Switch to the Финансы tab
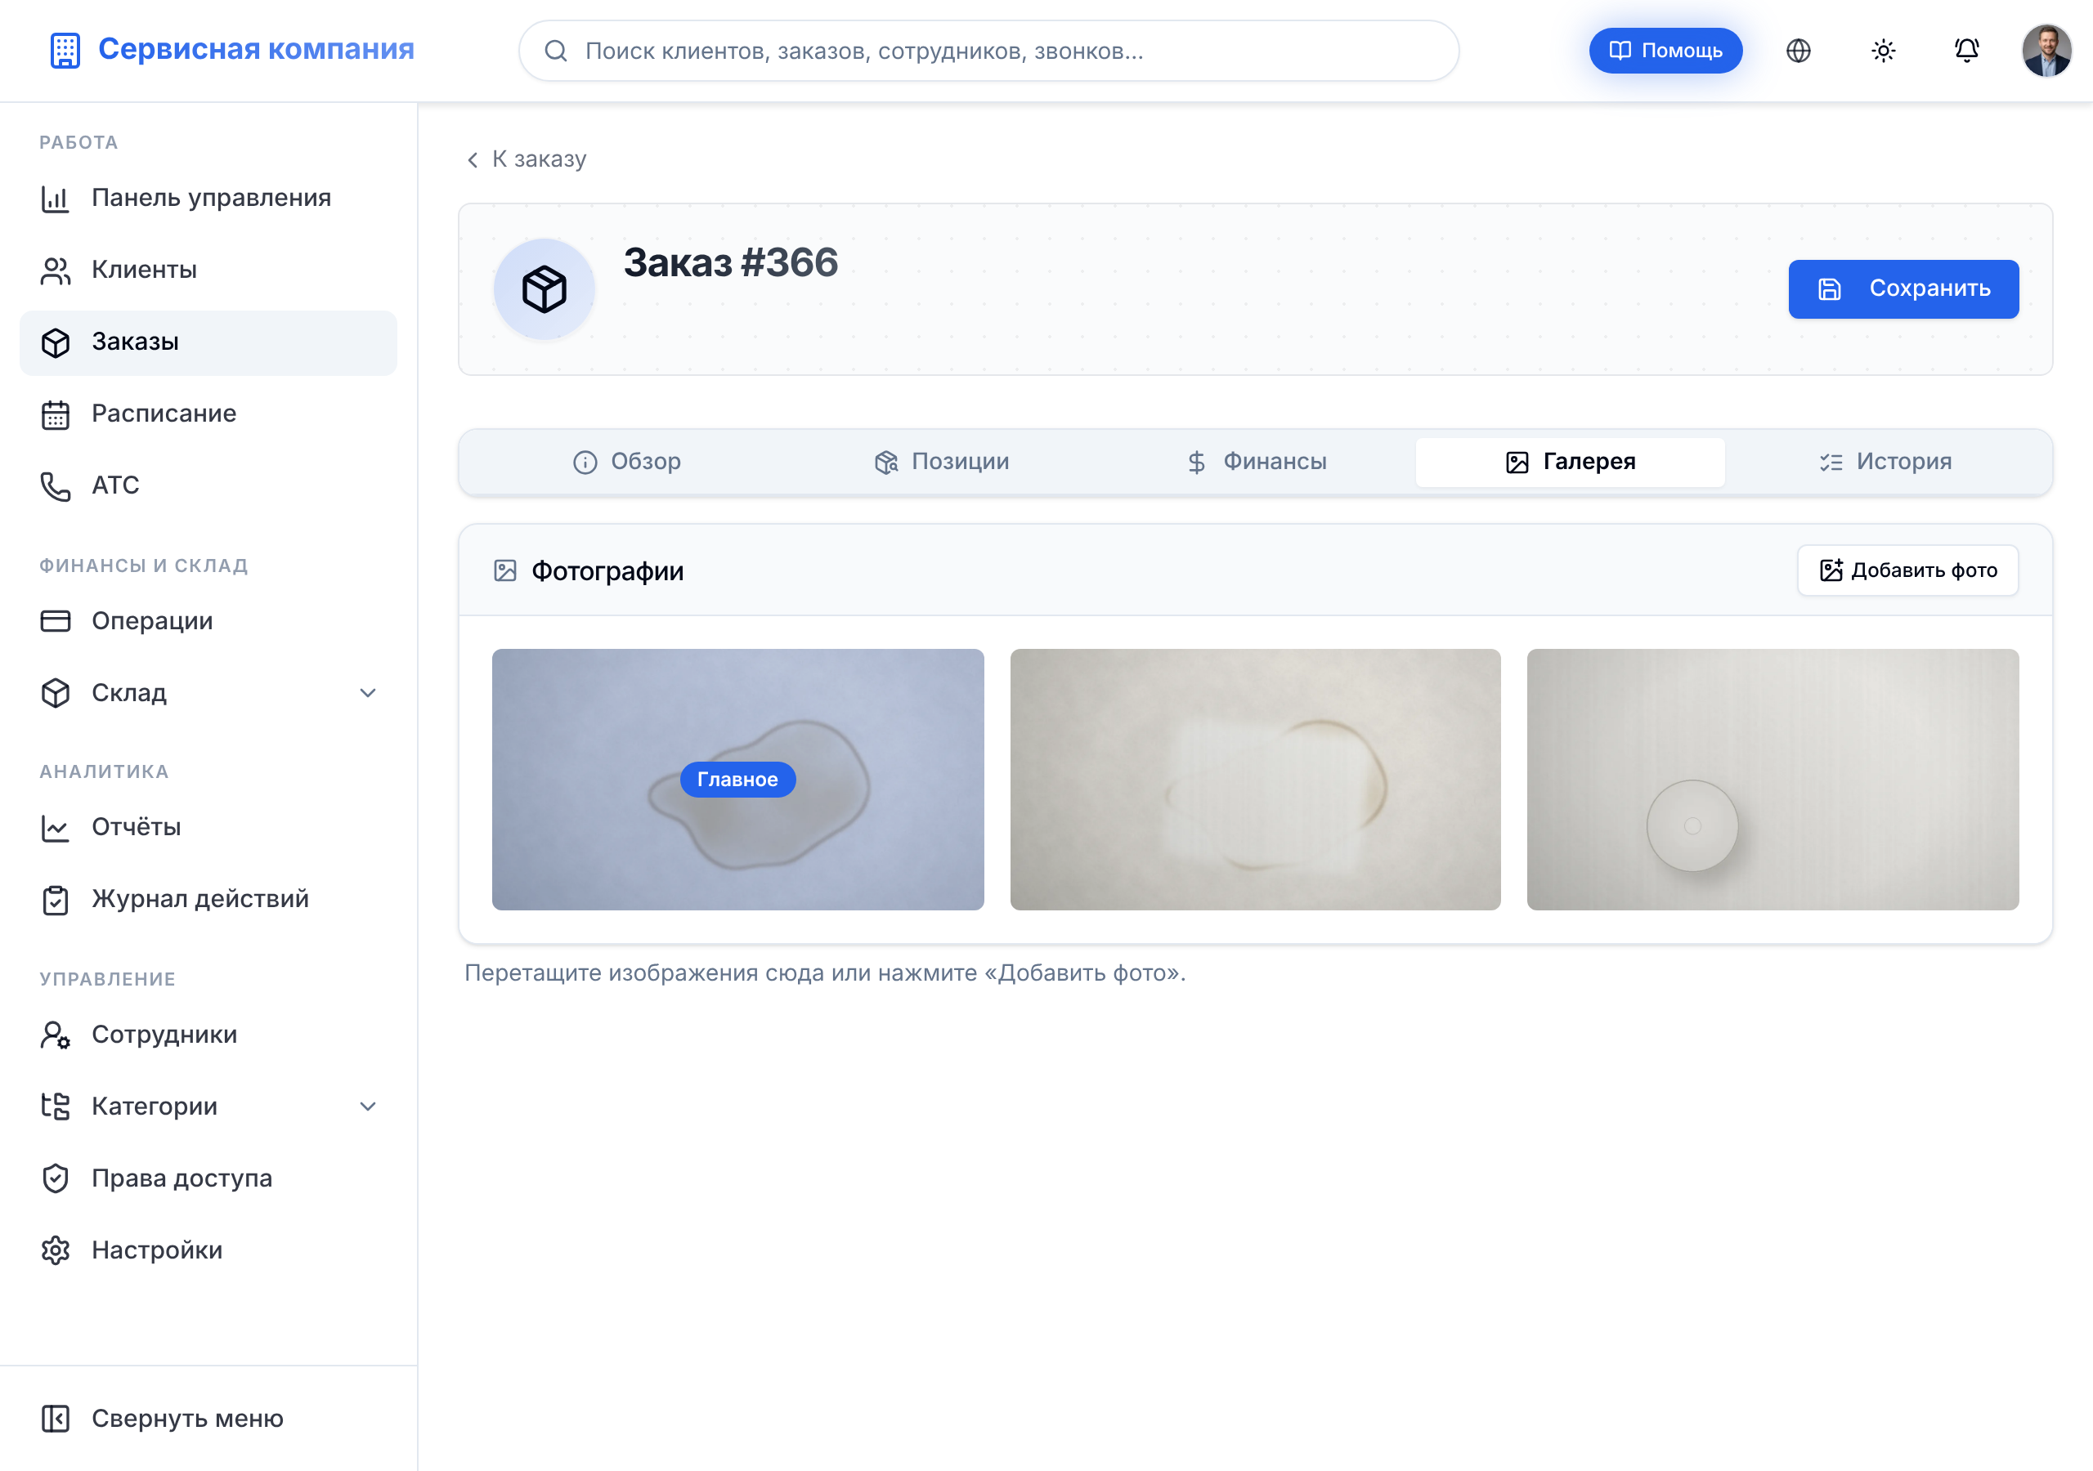 1256,462
